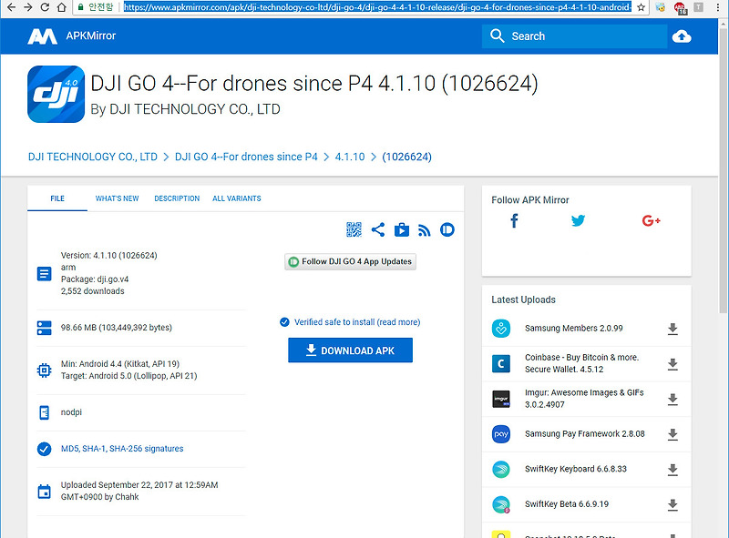Open the DESCRIPTION tab
729x538 pixels.
(x=177, y=198)
